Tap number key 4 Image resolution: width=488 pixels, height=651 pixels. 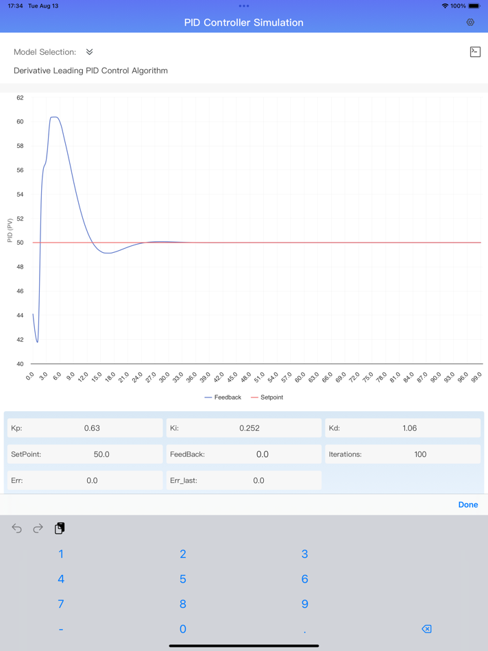[61, 579]
